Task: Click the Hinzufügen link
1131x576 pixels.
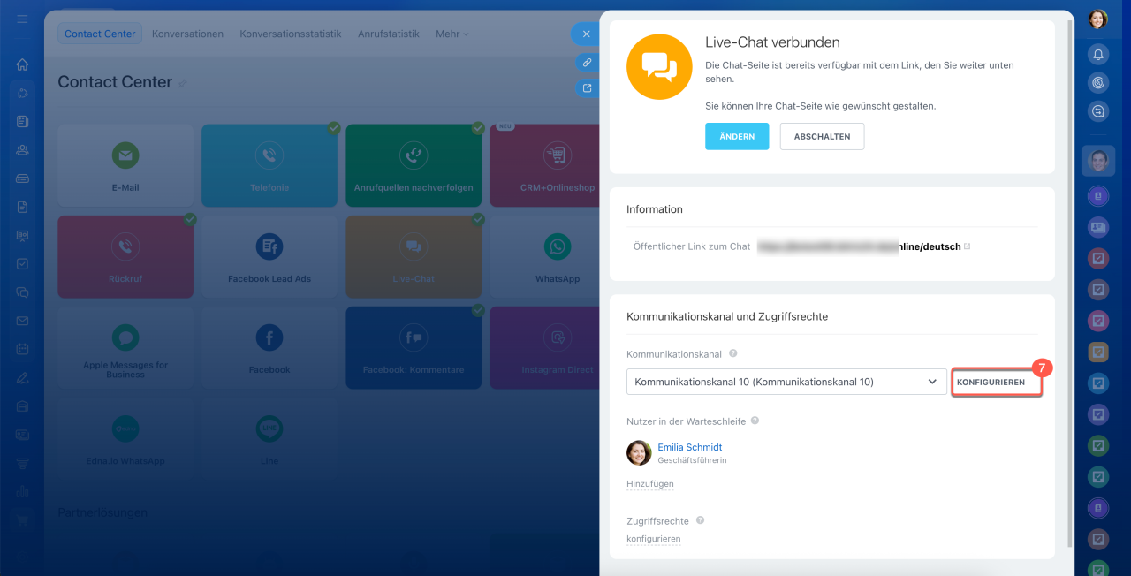Action: 649,484
